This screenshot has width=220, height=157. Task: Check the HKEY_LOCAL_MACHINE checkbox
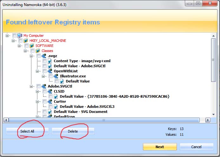tap(20, 41)
